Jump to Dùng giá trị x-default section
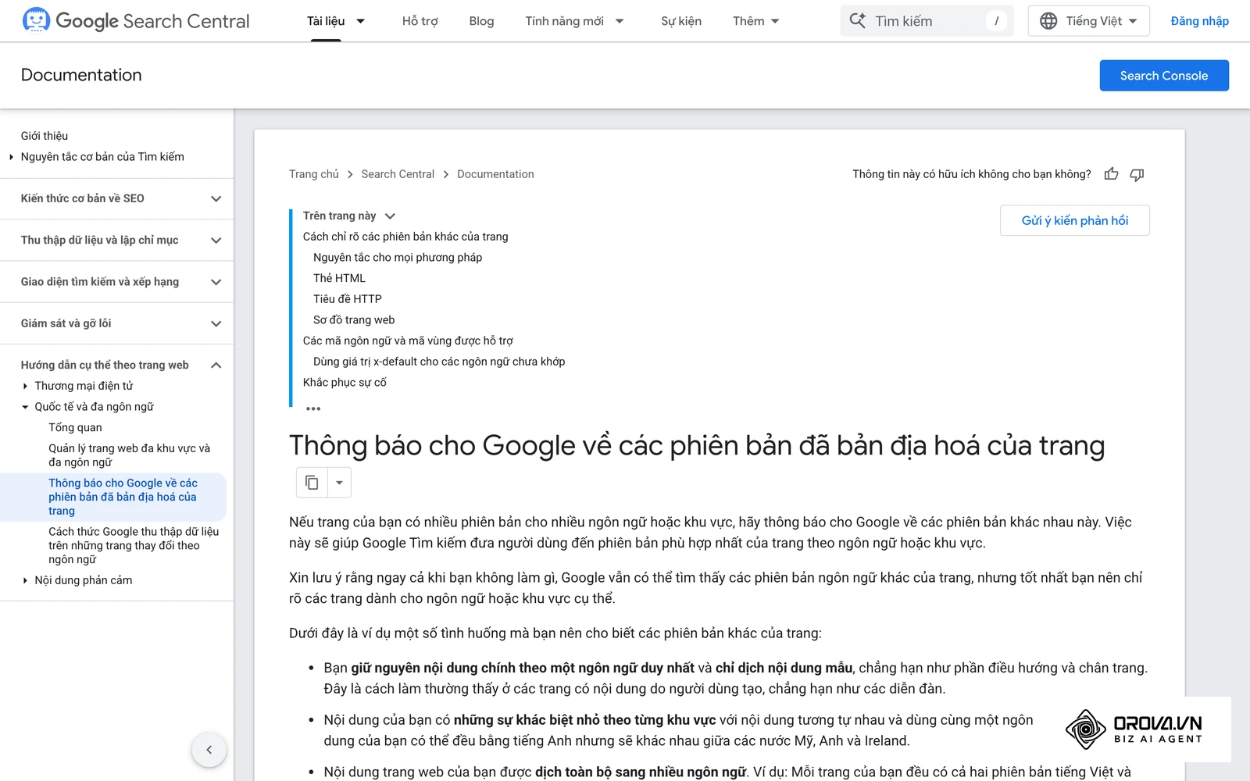 (x=439, y=362)
